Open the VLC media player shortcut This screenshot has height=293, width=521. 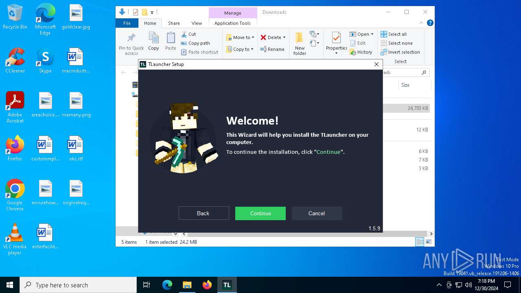click(x=15, y=239)
